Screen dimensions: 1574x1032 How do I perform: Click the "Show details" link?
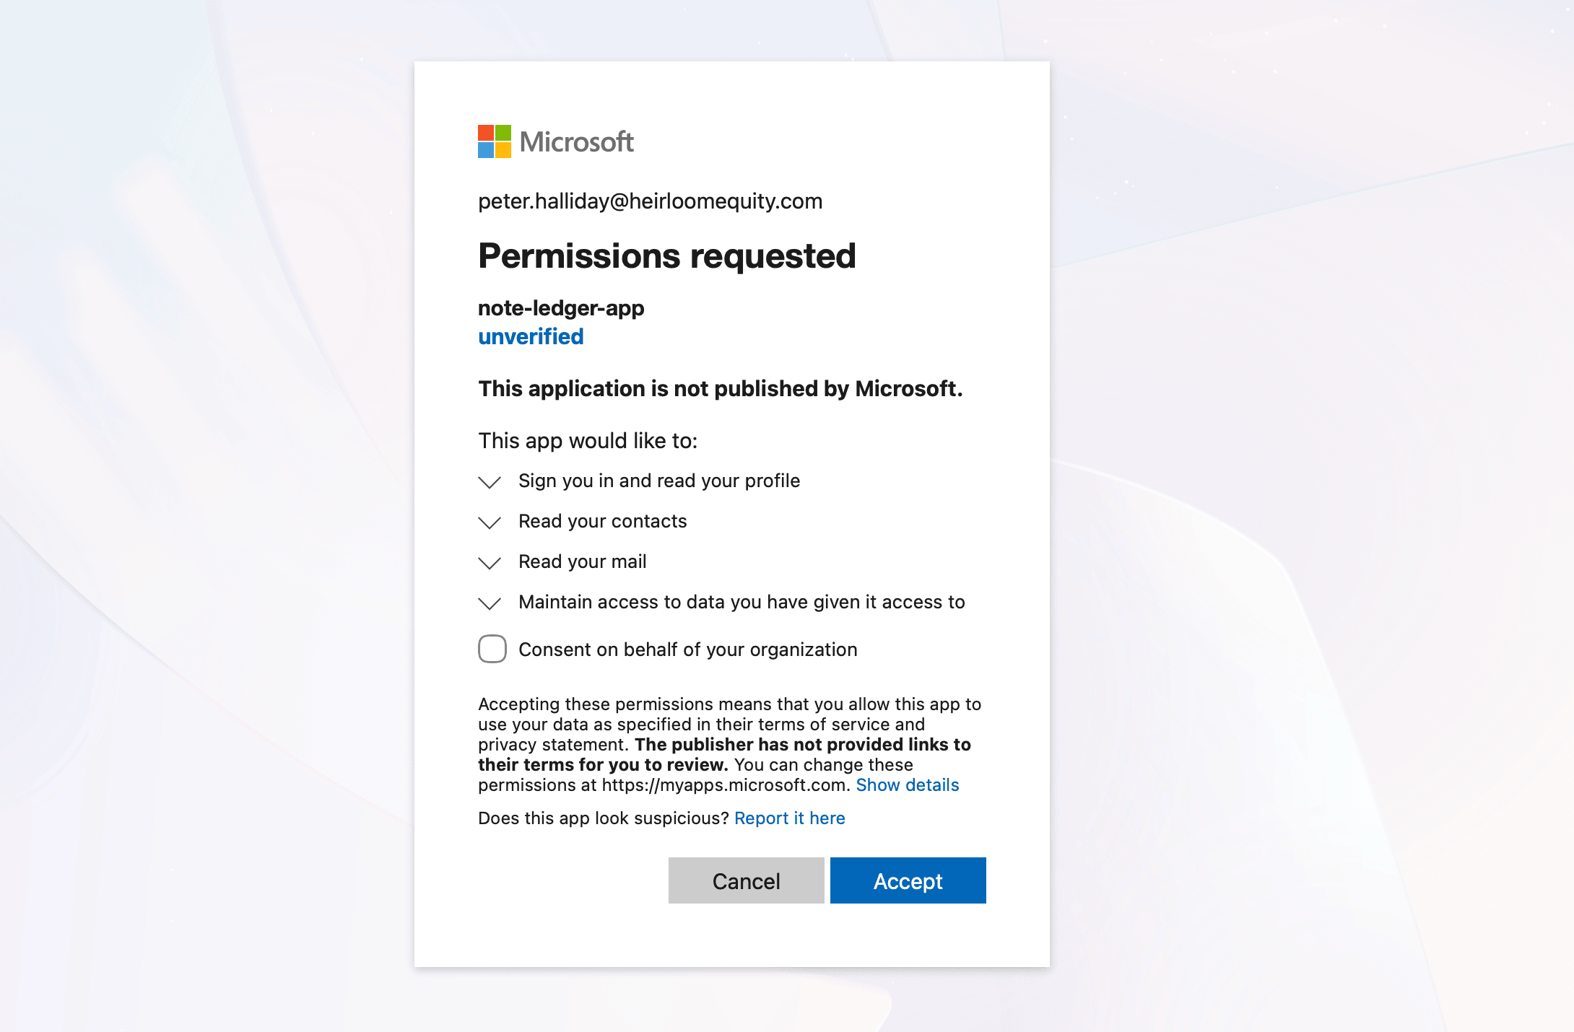[907, 785]
